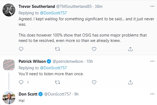This screenshot has width=157, height=105.
Task: Open Don Scott's profile photo
Action: click(x=9, y=98)
